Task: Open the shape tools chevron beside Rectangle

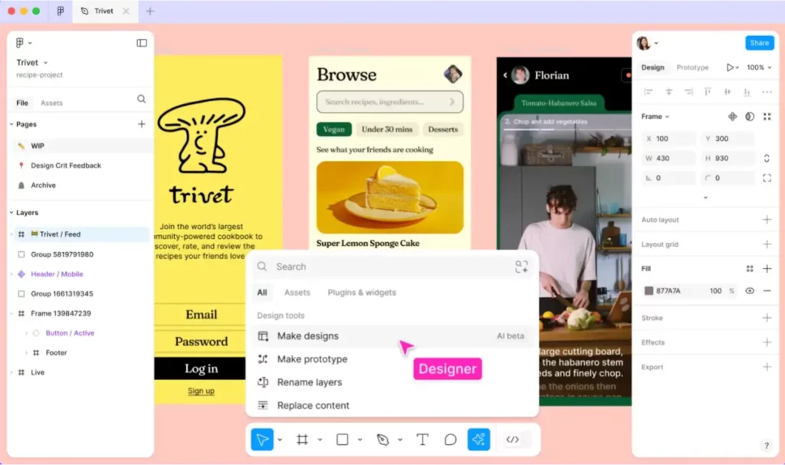Action: (360, 440)
